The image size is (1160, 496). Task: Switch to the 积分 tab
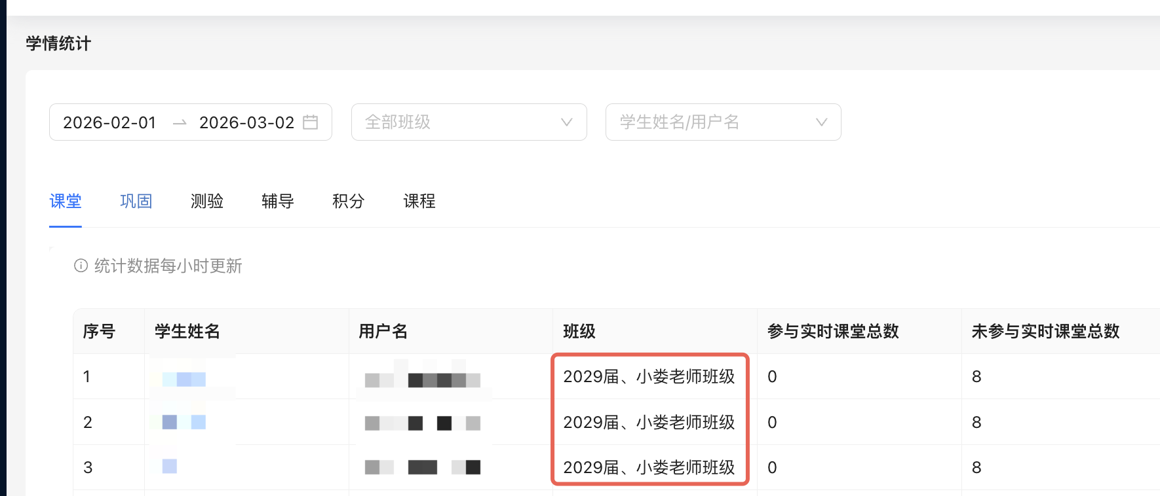coord(349,201)
